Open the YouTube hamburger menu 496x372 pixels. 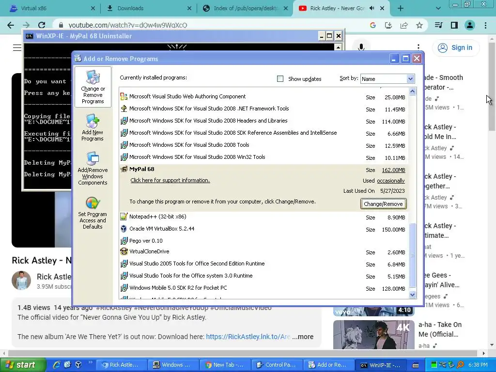click(x=17, y=48)
